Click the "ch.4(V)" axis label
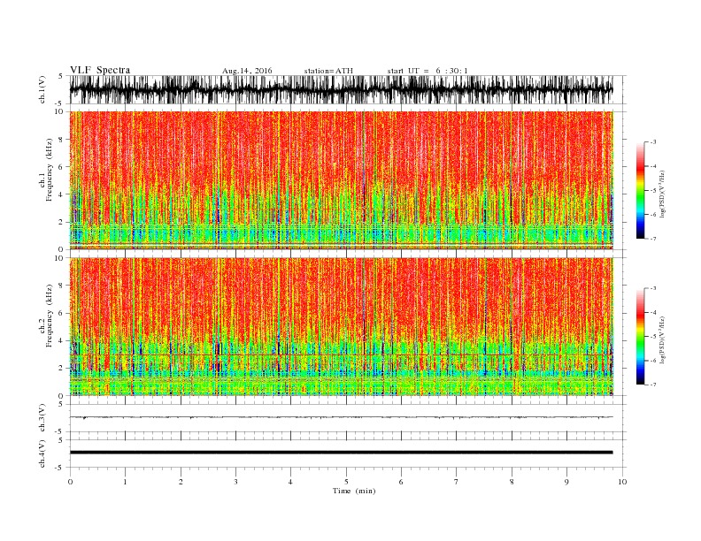This screenshot has height=541, width=701. coord(42,453)
